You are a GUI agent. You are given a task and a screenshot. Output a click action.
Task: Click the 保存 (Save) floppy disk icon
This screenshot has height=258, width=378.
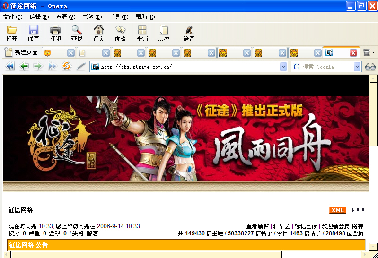[33, 33]
